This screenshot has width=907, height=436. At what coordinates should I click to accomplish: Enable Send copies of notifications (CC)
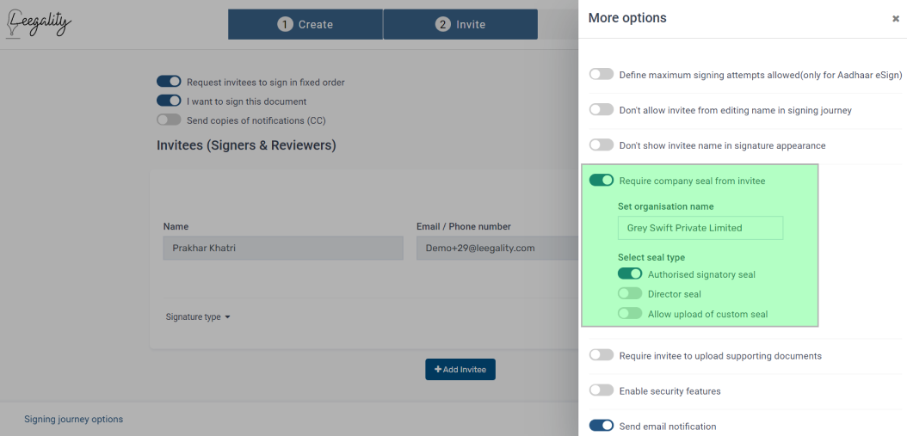(x=169, y=120)
